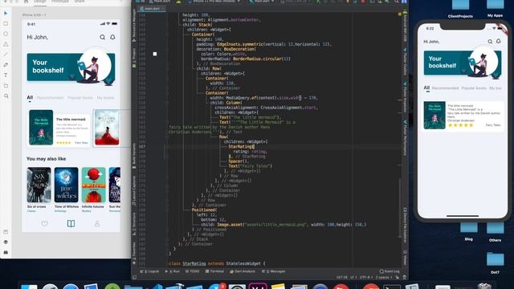Viewport: 514px width, 289px height.
Task: Click Six of Crows book cover in XD
Action: click(x=39, y=185)
